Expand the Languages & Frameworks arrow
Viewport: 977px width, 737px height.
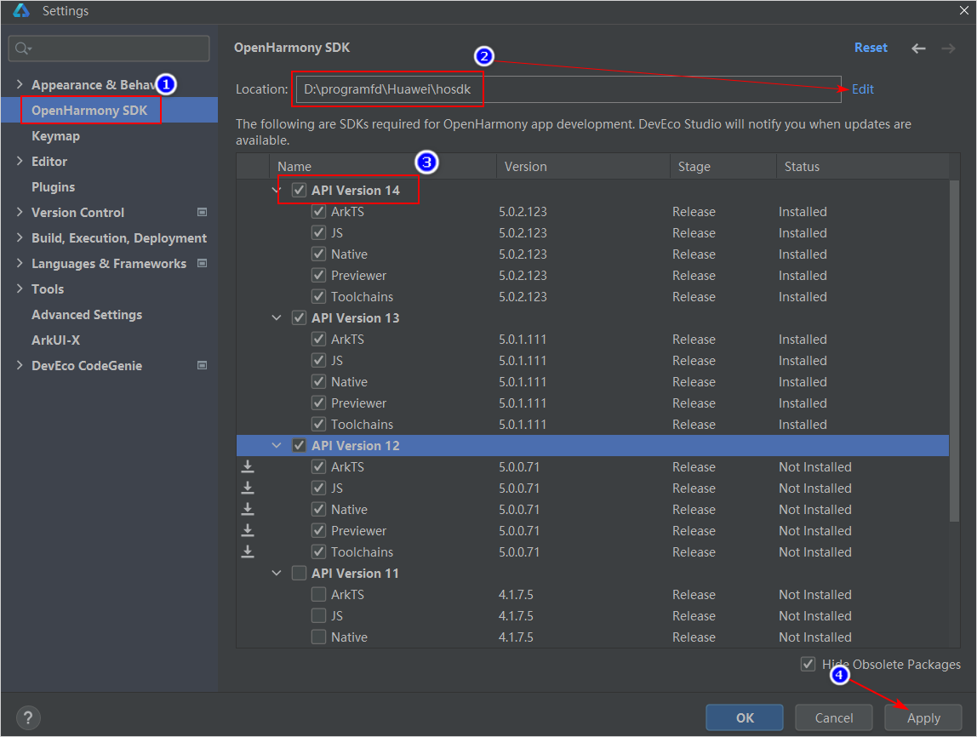20,264
